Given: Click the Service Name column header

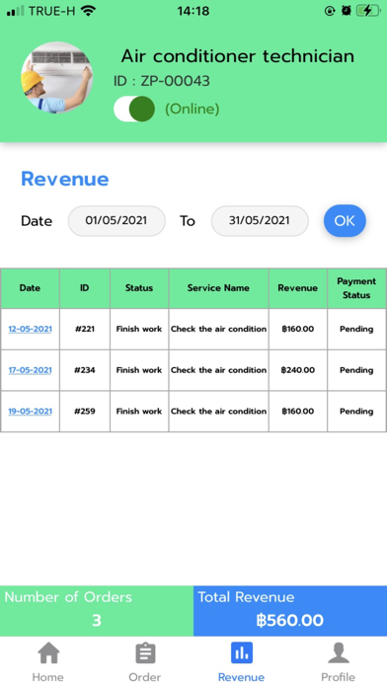Looking at the screenshot, I should pyautogui.click(x=219, y=288).
